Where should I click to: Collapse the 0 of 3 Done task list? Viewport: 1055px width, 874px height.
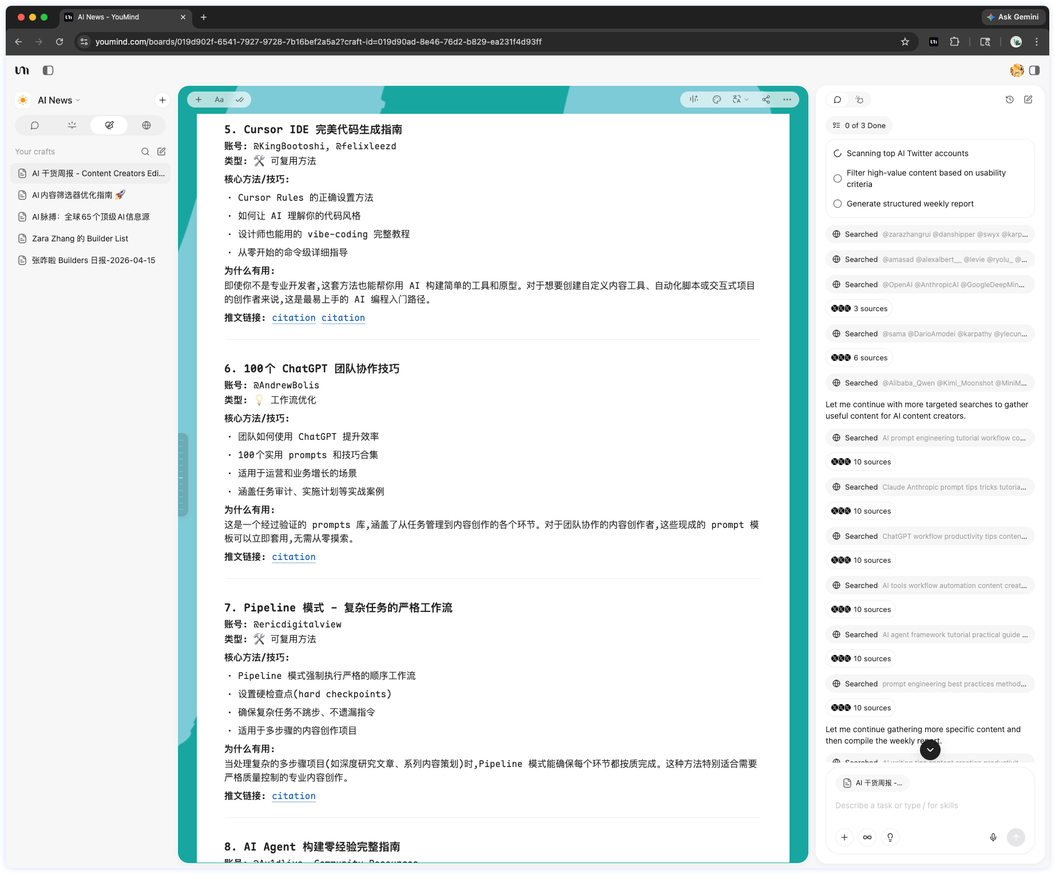click(x=859, y=126)
